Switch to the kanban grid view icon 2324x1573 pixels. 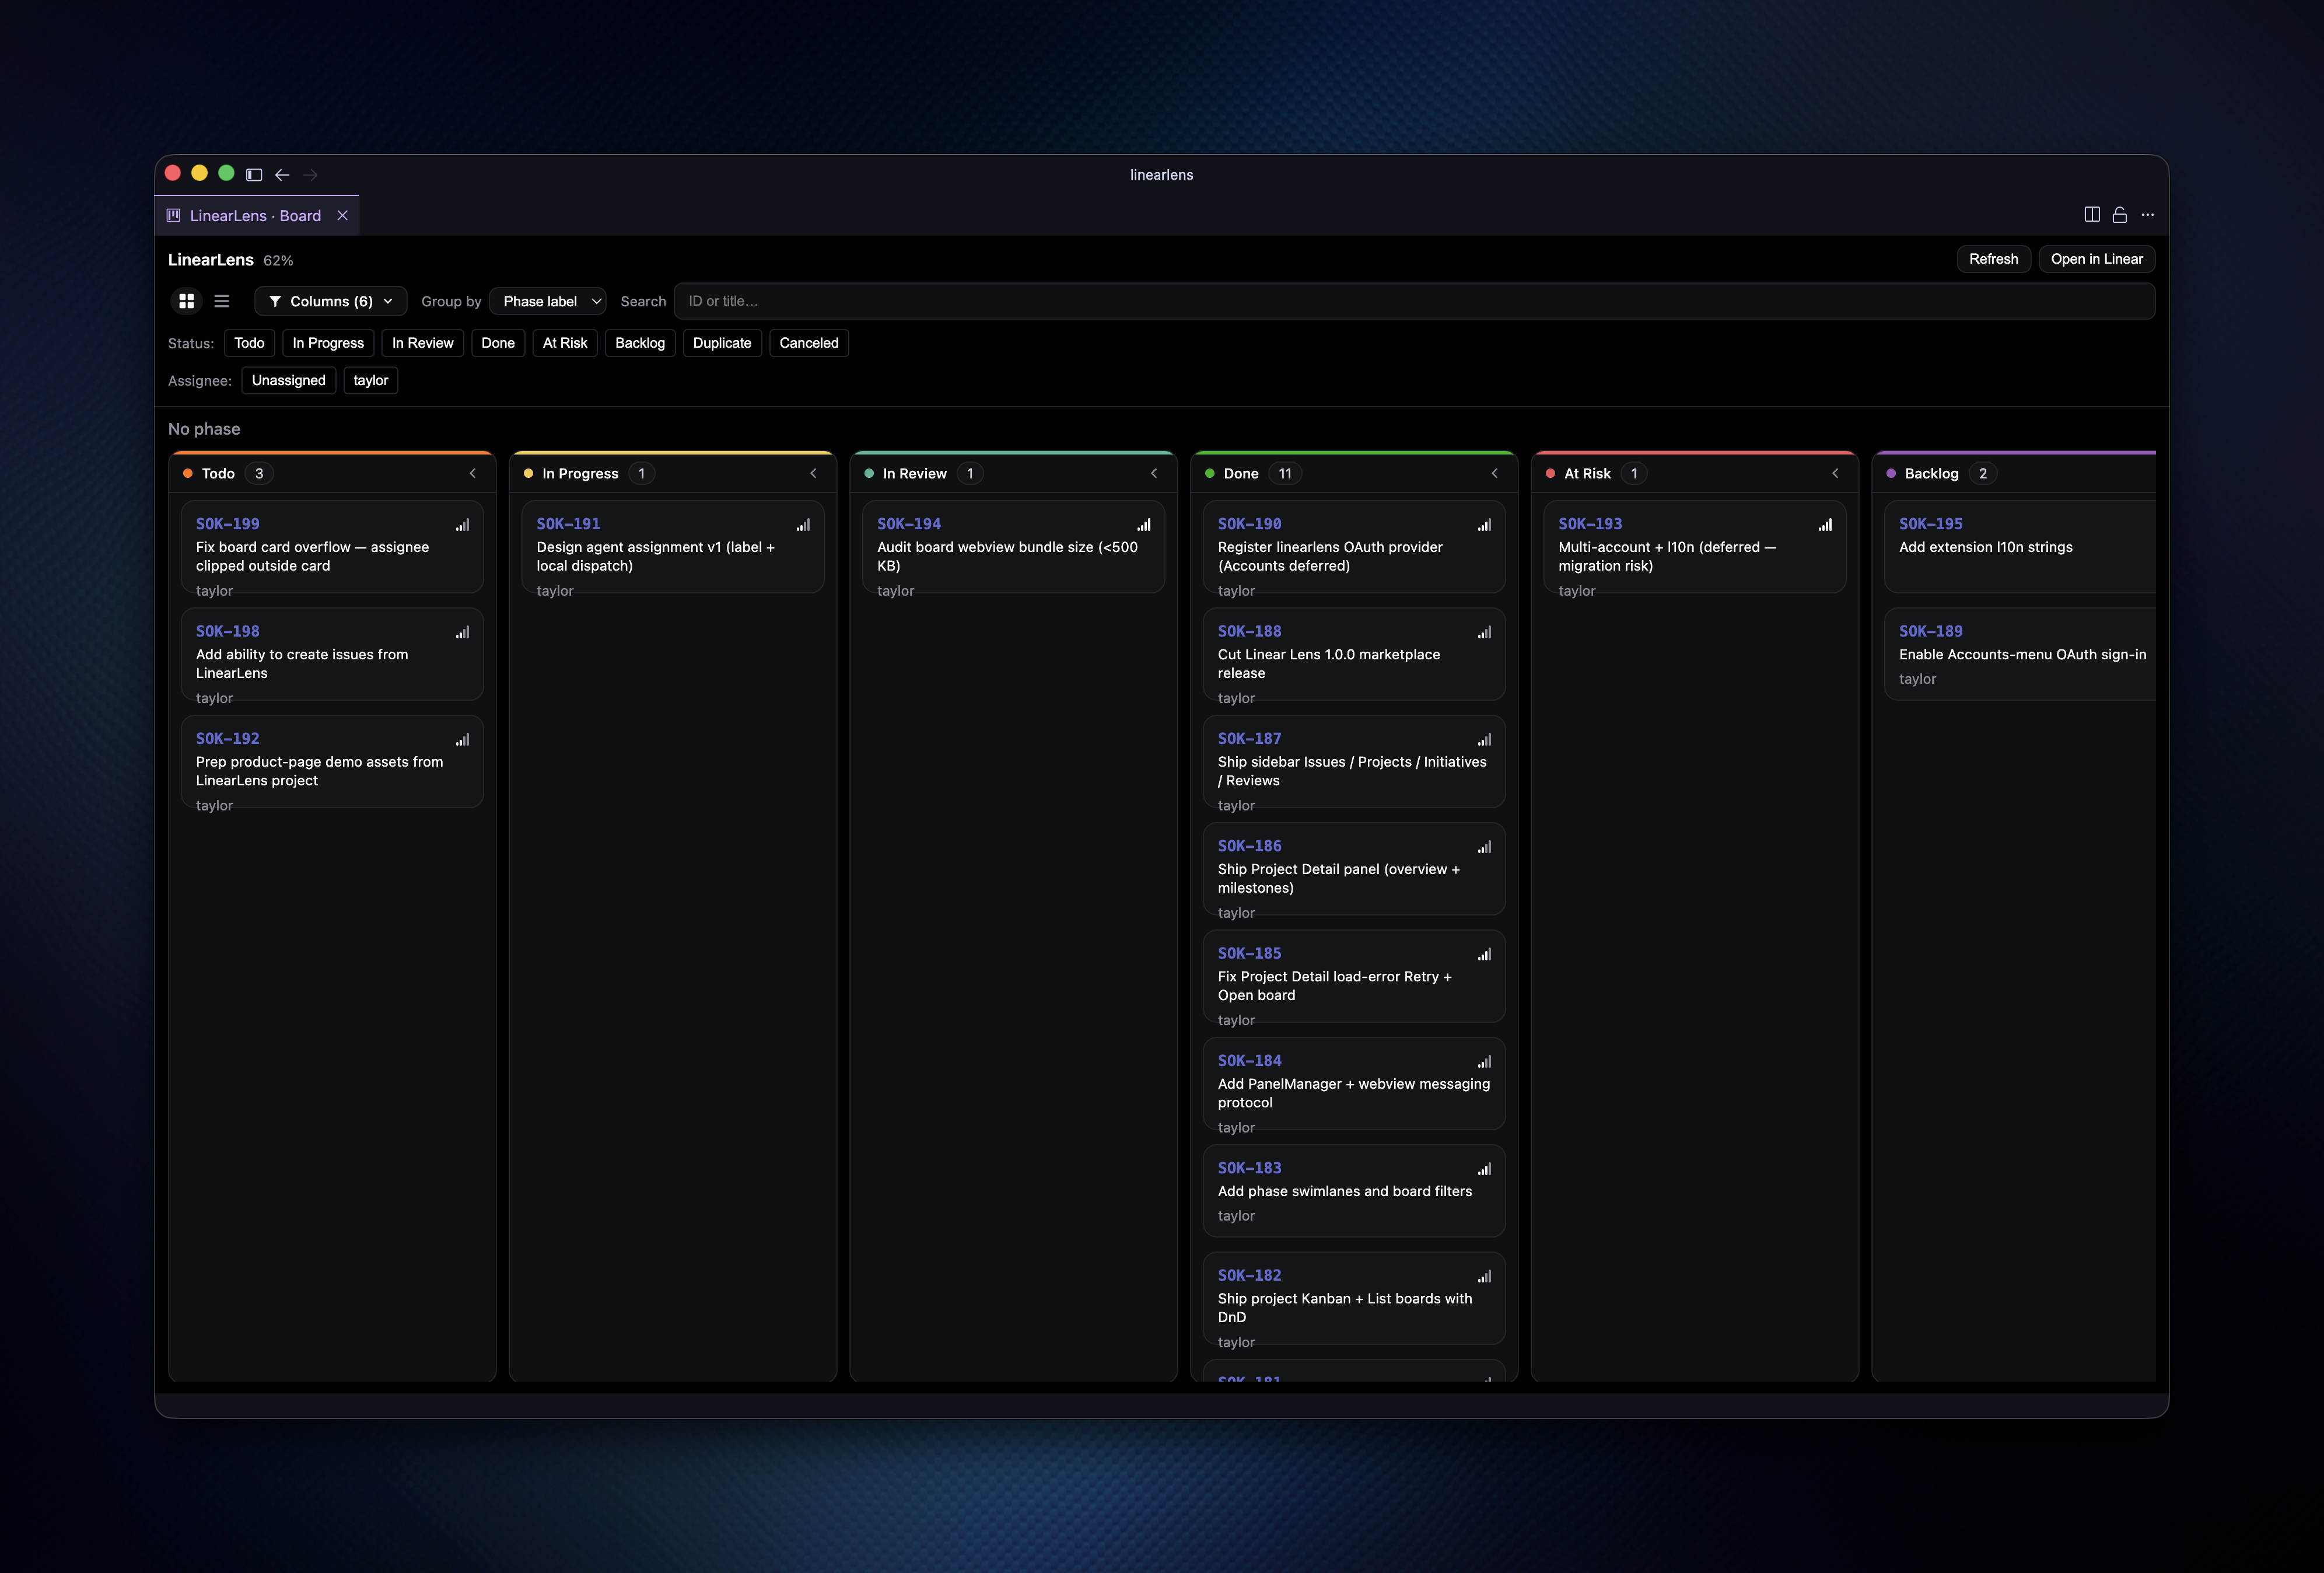186,301
